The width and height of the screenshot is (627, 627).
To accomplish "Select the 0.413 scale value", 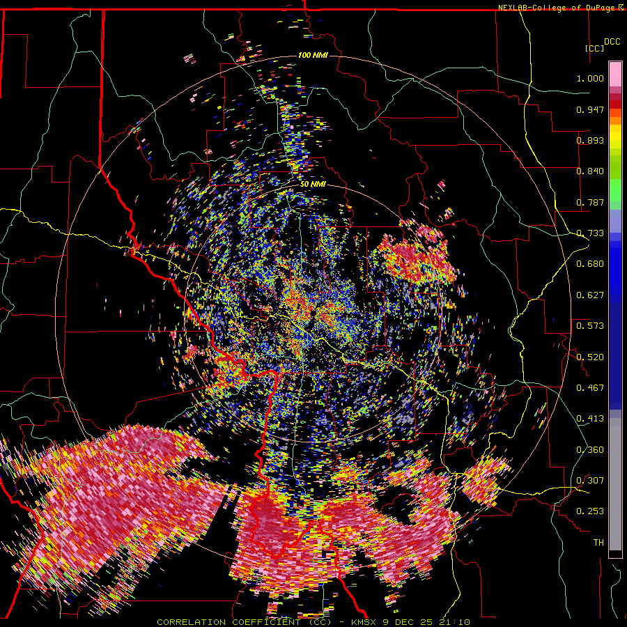I will coord(590,419).
